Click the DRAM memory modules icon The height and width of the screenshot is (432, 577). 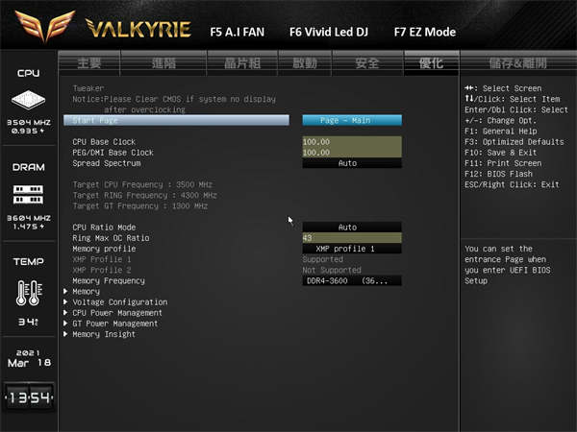[x=28, y=194]
